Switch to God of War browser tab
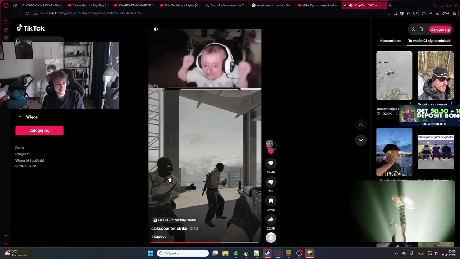The height and width of the screenshot is (259, 460). point(226,5)
